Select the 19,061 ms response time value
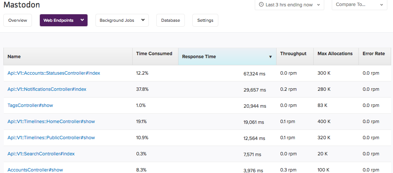This screenshot has width=393, height=173. pyautogui.click(x=254, y=122)
